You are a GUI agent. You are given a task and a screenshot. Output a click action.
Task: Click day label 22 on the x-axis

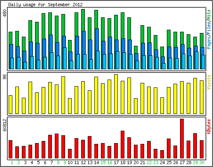149,162
